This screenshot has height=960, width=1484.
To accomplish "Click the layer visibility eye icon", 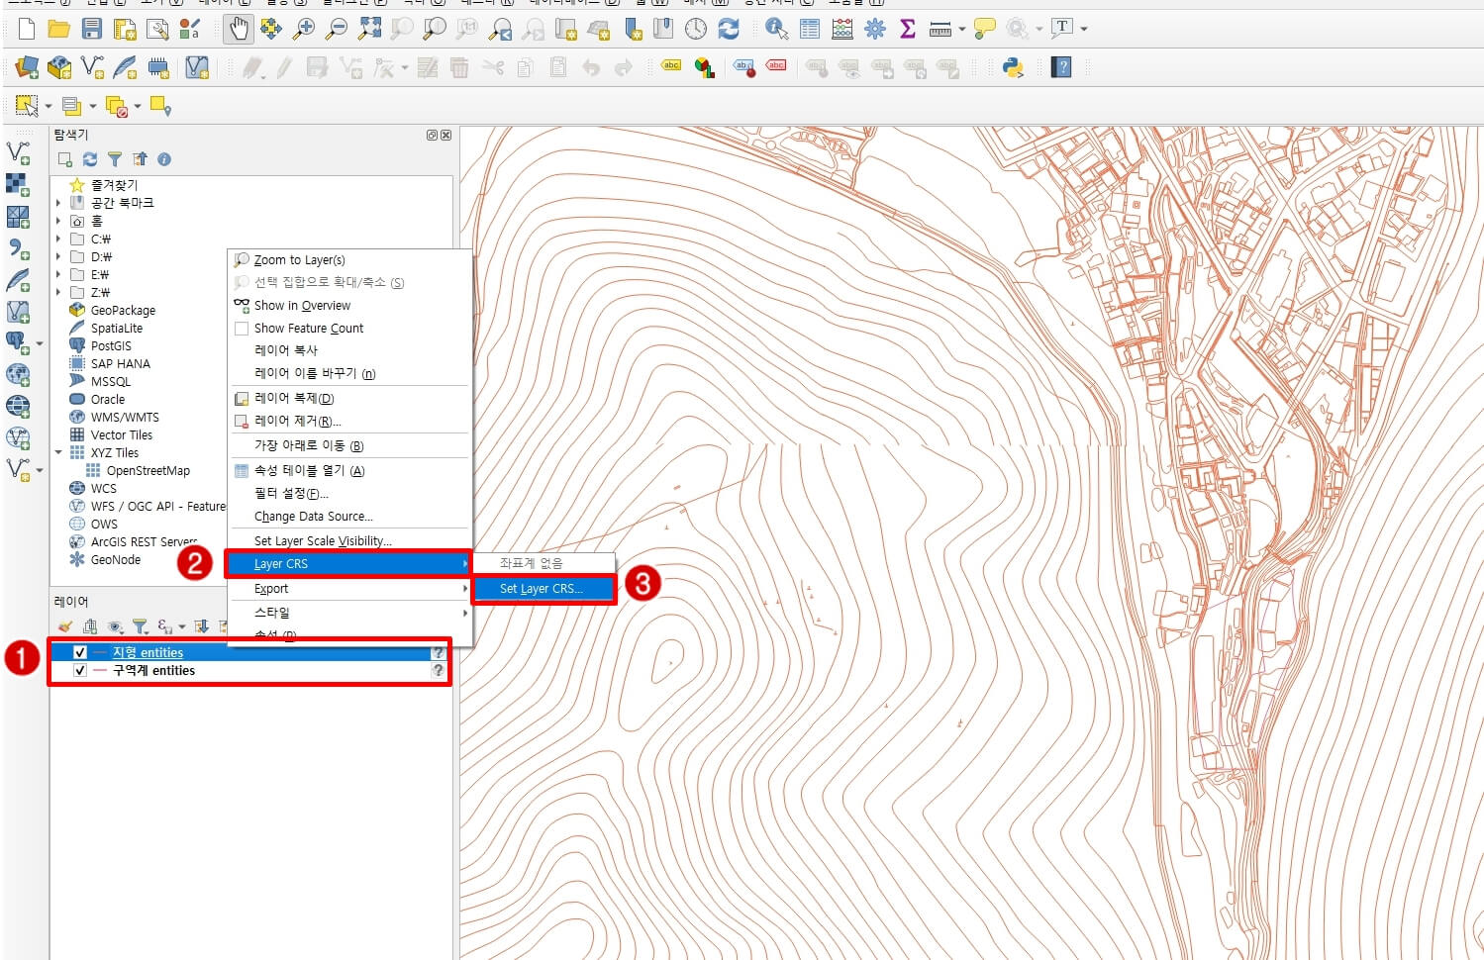I will coord(116,626).
